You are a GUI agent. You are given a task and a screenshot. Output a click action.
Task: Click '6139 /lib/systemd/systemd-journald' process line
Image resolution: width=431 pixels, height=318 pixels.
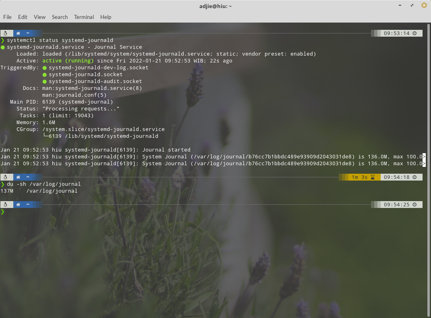tap(104, 136)
